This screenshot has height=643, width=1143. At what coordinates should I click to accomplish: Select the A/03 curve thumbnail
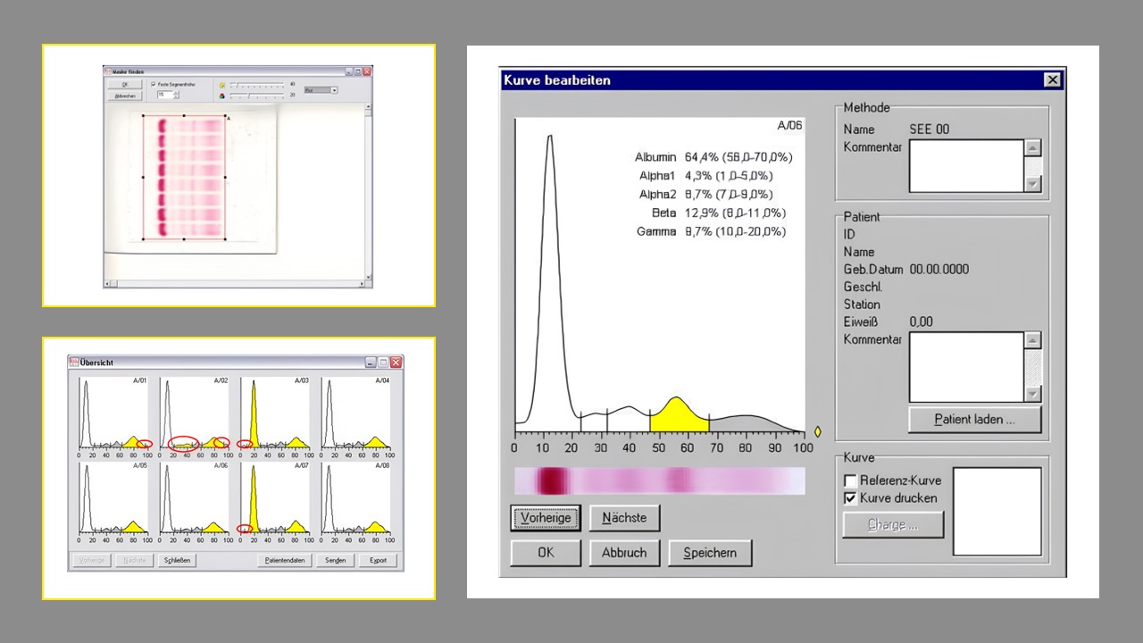pyautogui.click(x=274, y=413)
